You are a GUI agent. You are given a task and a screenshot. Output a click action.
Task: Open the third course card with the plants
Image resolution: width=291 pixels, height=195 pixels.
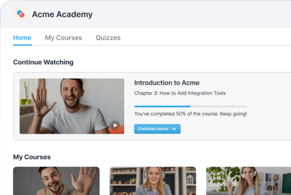pyautogui.click(x=248, y=181)
